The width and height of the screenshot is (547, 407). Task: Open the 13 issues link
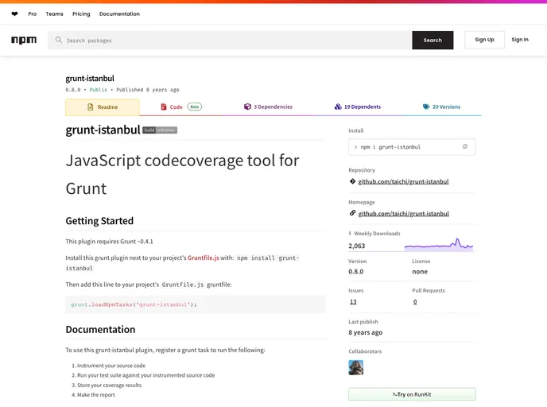coord(353,302)
